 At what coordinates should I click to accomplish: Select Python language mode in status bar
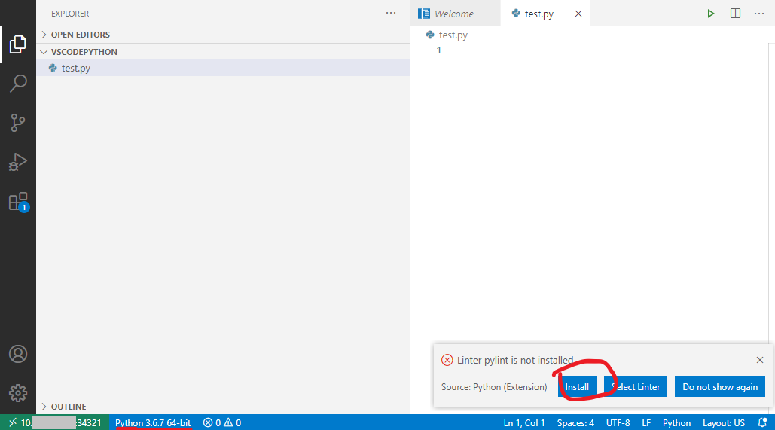pyautogui.click(x=676, y=422)
